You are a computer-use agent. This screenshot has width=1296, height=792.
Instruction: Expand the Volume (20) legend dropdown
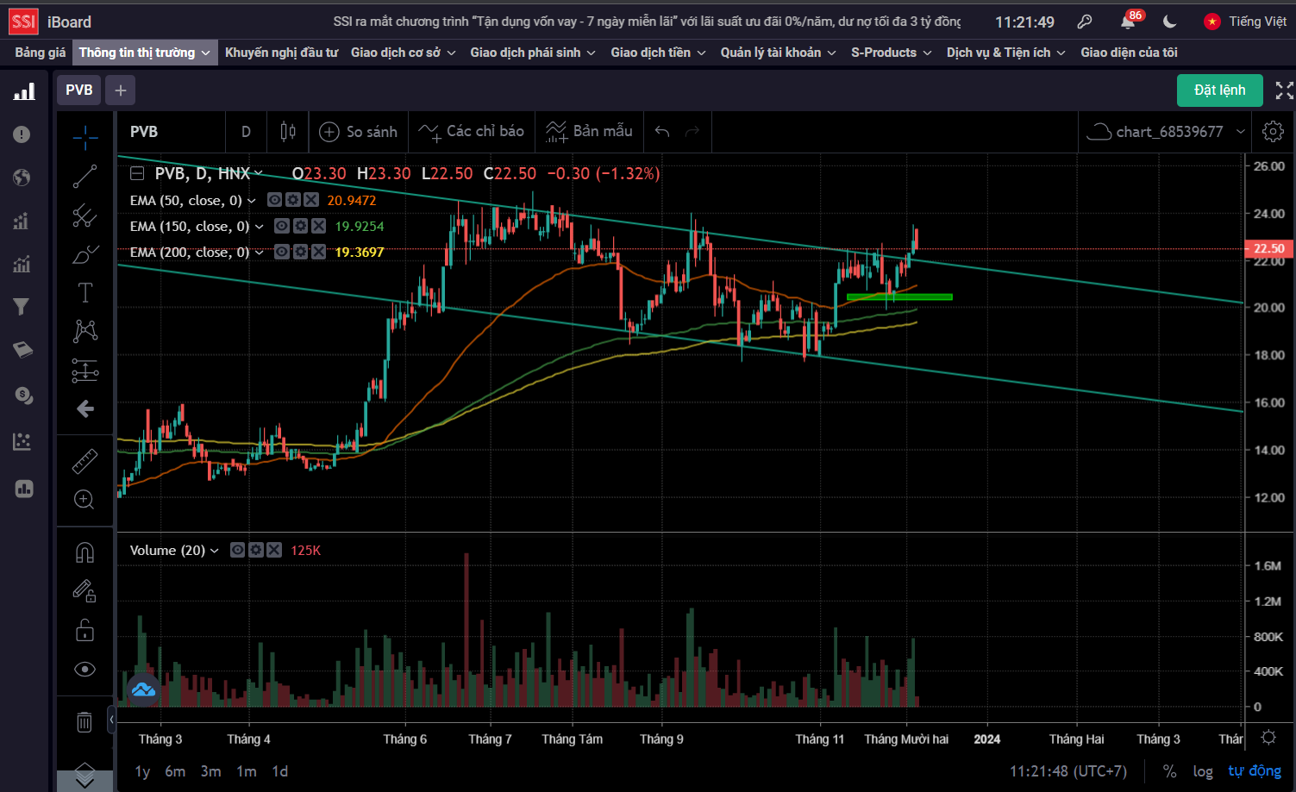pyautogui.click(x=215, y=551)
